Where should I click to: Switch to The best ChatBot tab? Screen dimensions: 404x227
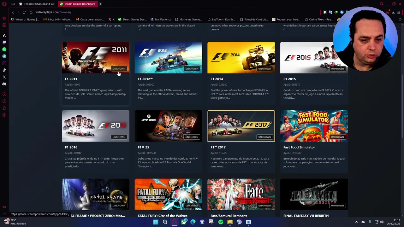tap(37, 4)
